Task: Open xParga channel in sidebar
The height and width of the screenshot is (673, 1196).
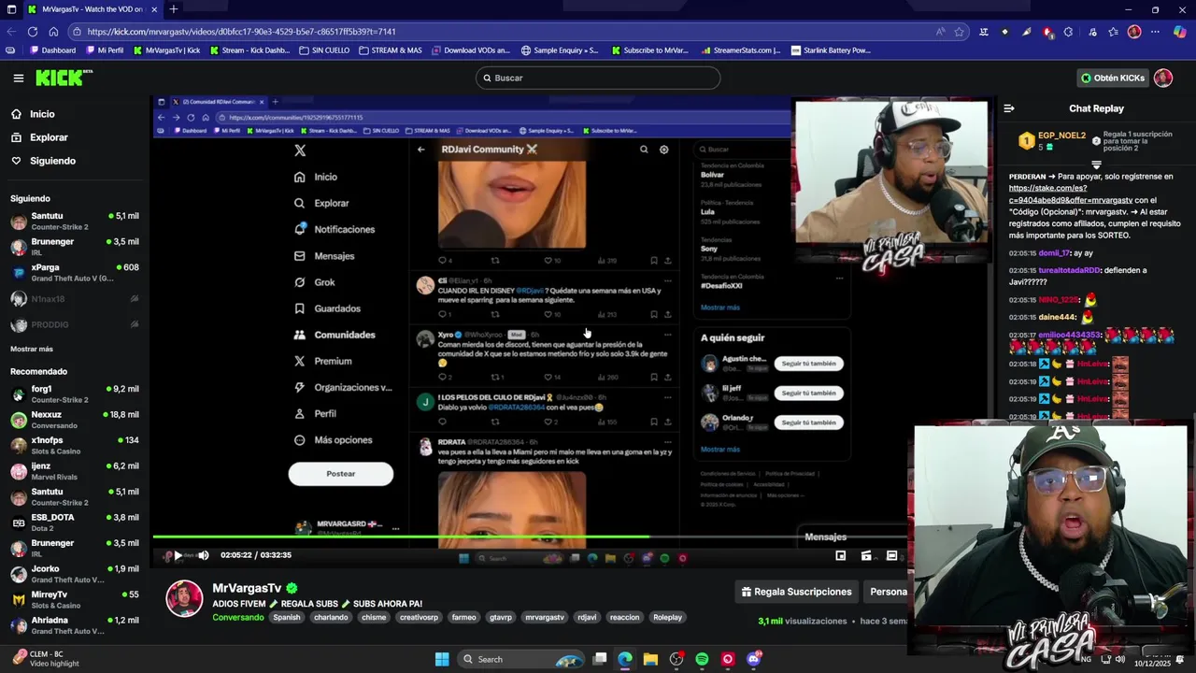Action: click(75, 272)
